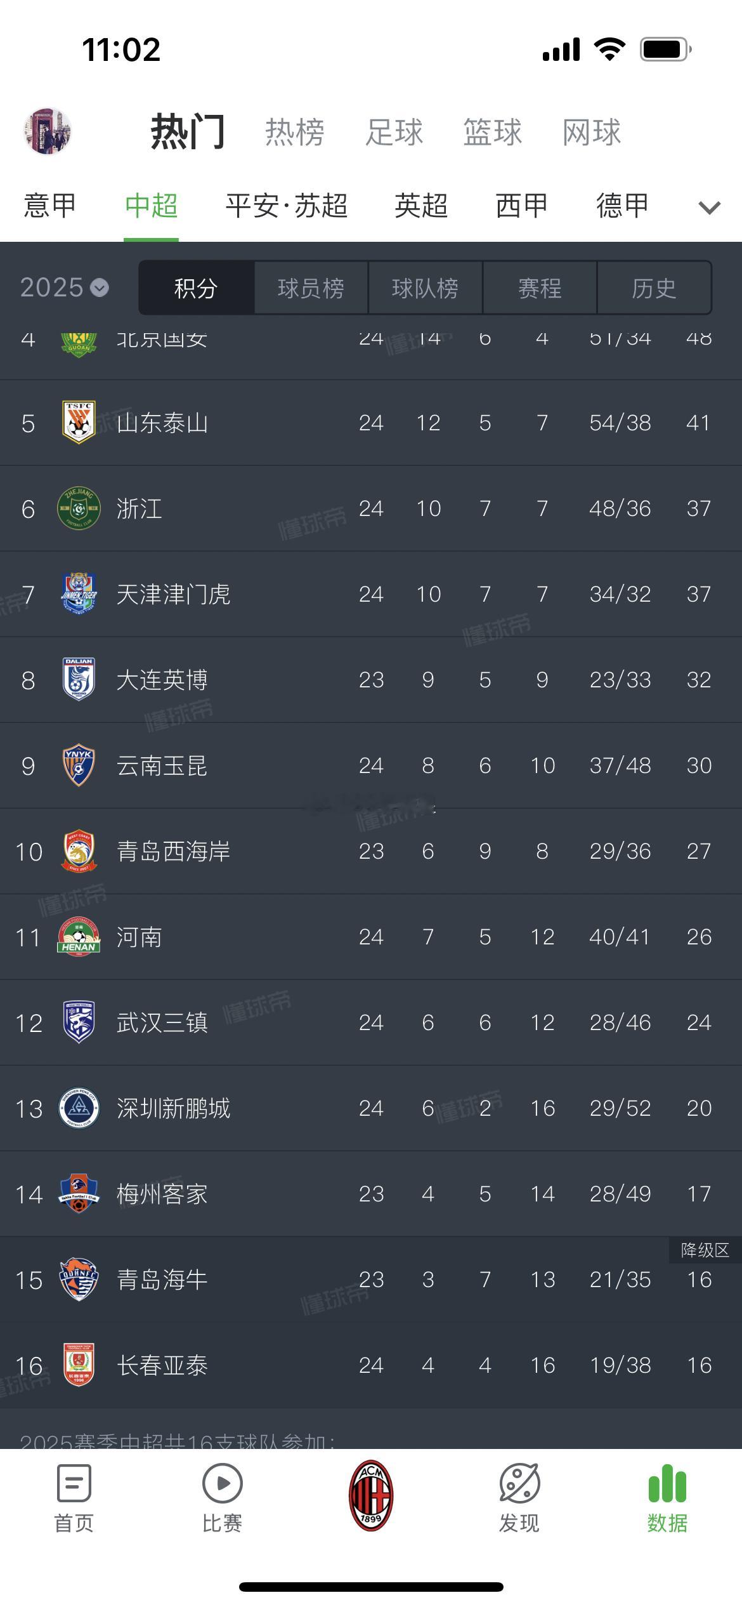
Task: Switch to the 球队榜 segment
Action: pyautogui.click(x=425, y=288)
